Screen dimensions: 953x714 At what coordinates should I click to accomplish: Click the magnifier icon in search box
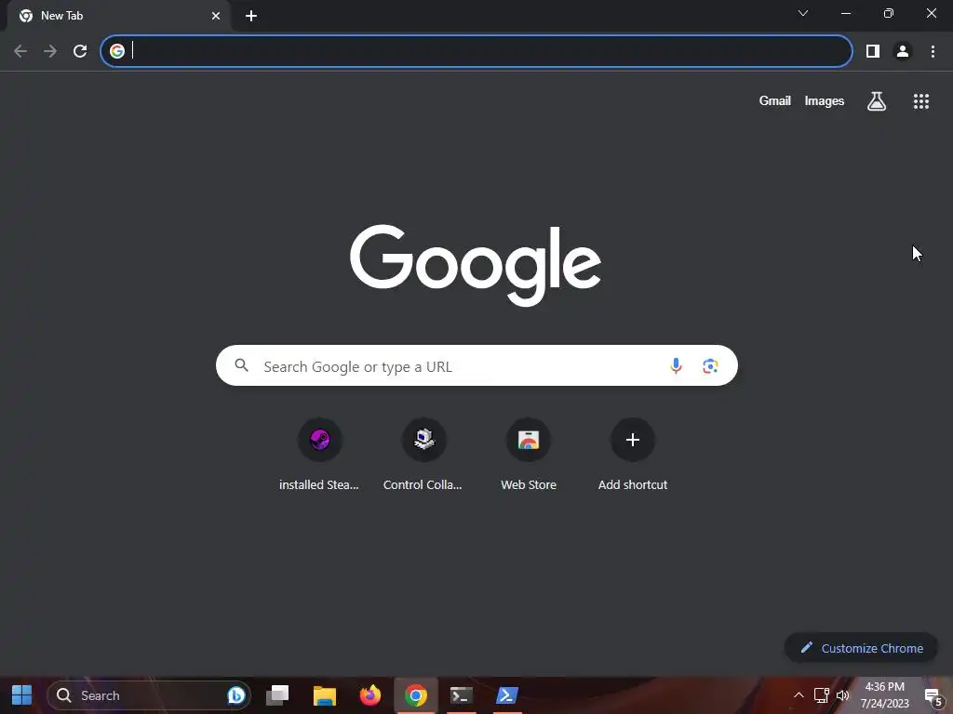241,364
